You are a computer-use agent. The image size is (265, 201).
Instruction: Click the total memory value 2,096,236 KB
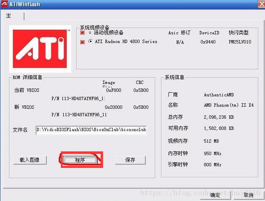(219, 117)
